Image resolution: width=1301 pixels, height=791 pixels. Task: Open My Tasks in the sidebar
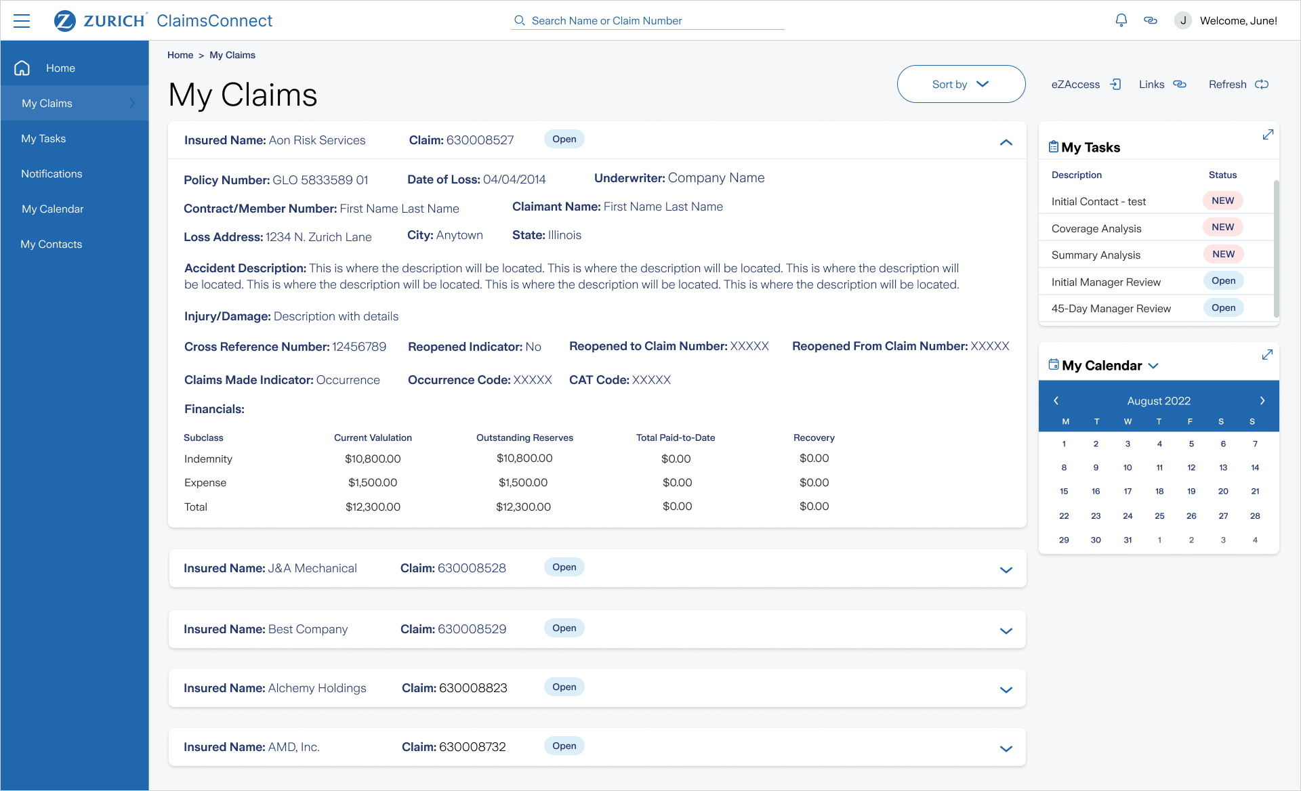point(43,139)
